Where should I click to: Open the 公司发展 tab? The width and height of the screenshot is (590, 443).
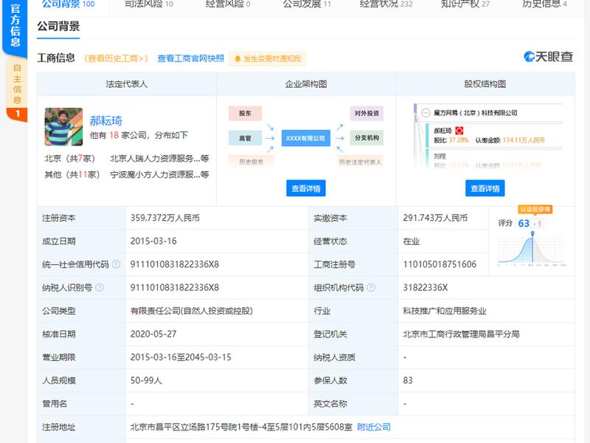click(x=307, y=4)
